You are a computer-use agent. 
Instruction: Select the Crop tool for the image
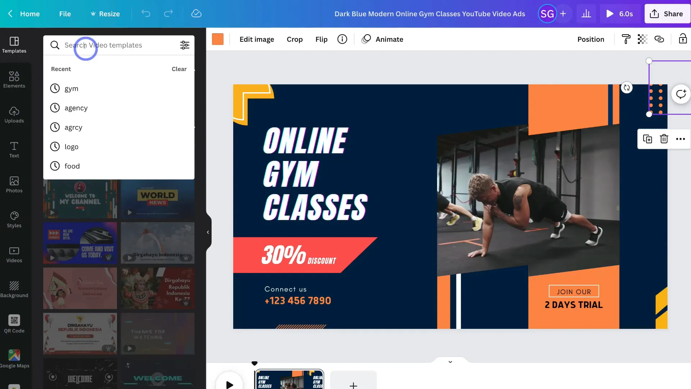point(295,39)
